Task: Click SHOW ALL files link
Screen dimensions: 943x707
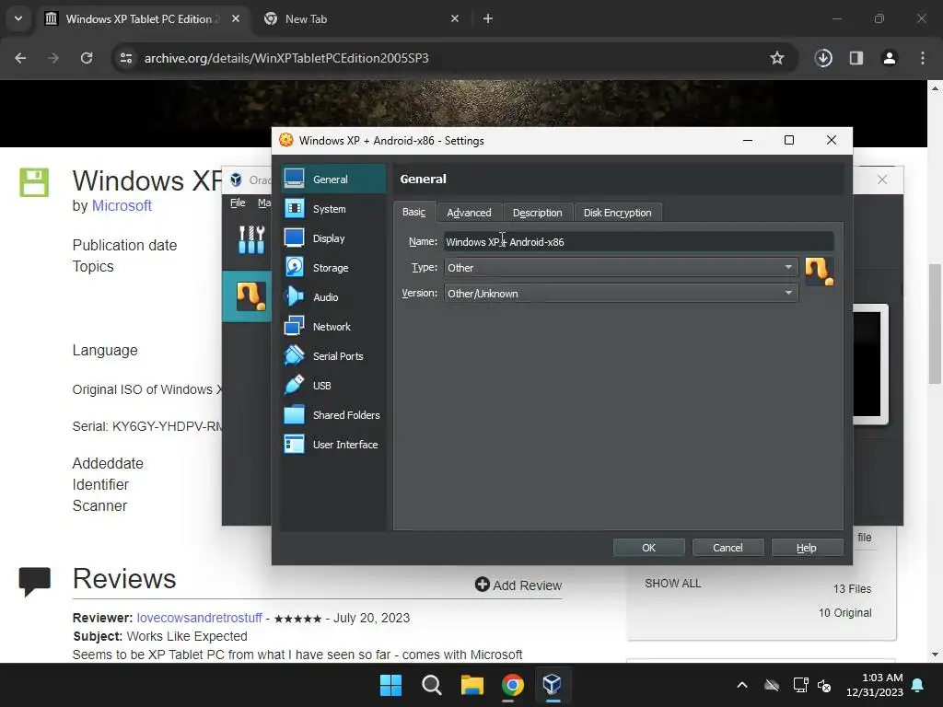Action: (673, 584)
